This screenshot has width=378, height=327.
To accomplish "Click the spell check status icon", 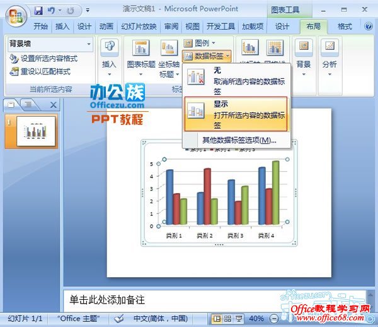I will [119, 319].
